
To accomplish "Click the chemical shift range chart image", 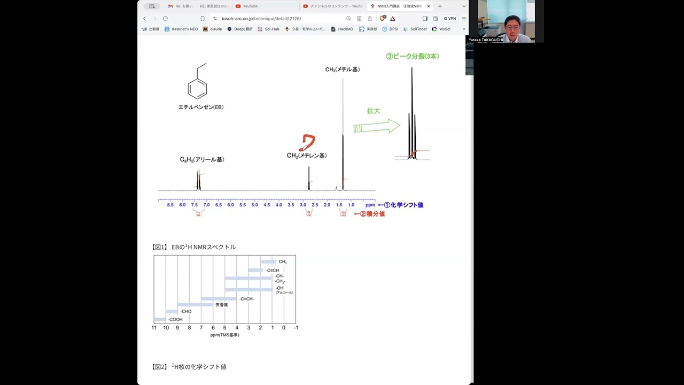I will pyautogui.click(x=225, y=296).
